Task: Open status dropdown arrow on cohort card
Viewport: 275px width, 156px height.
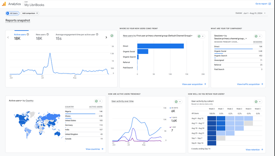Action: coord(260,102)
